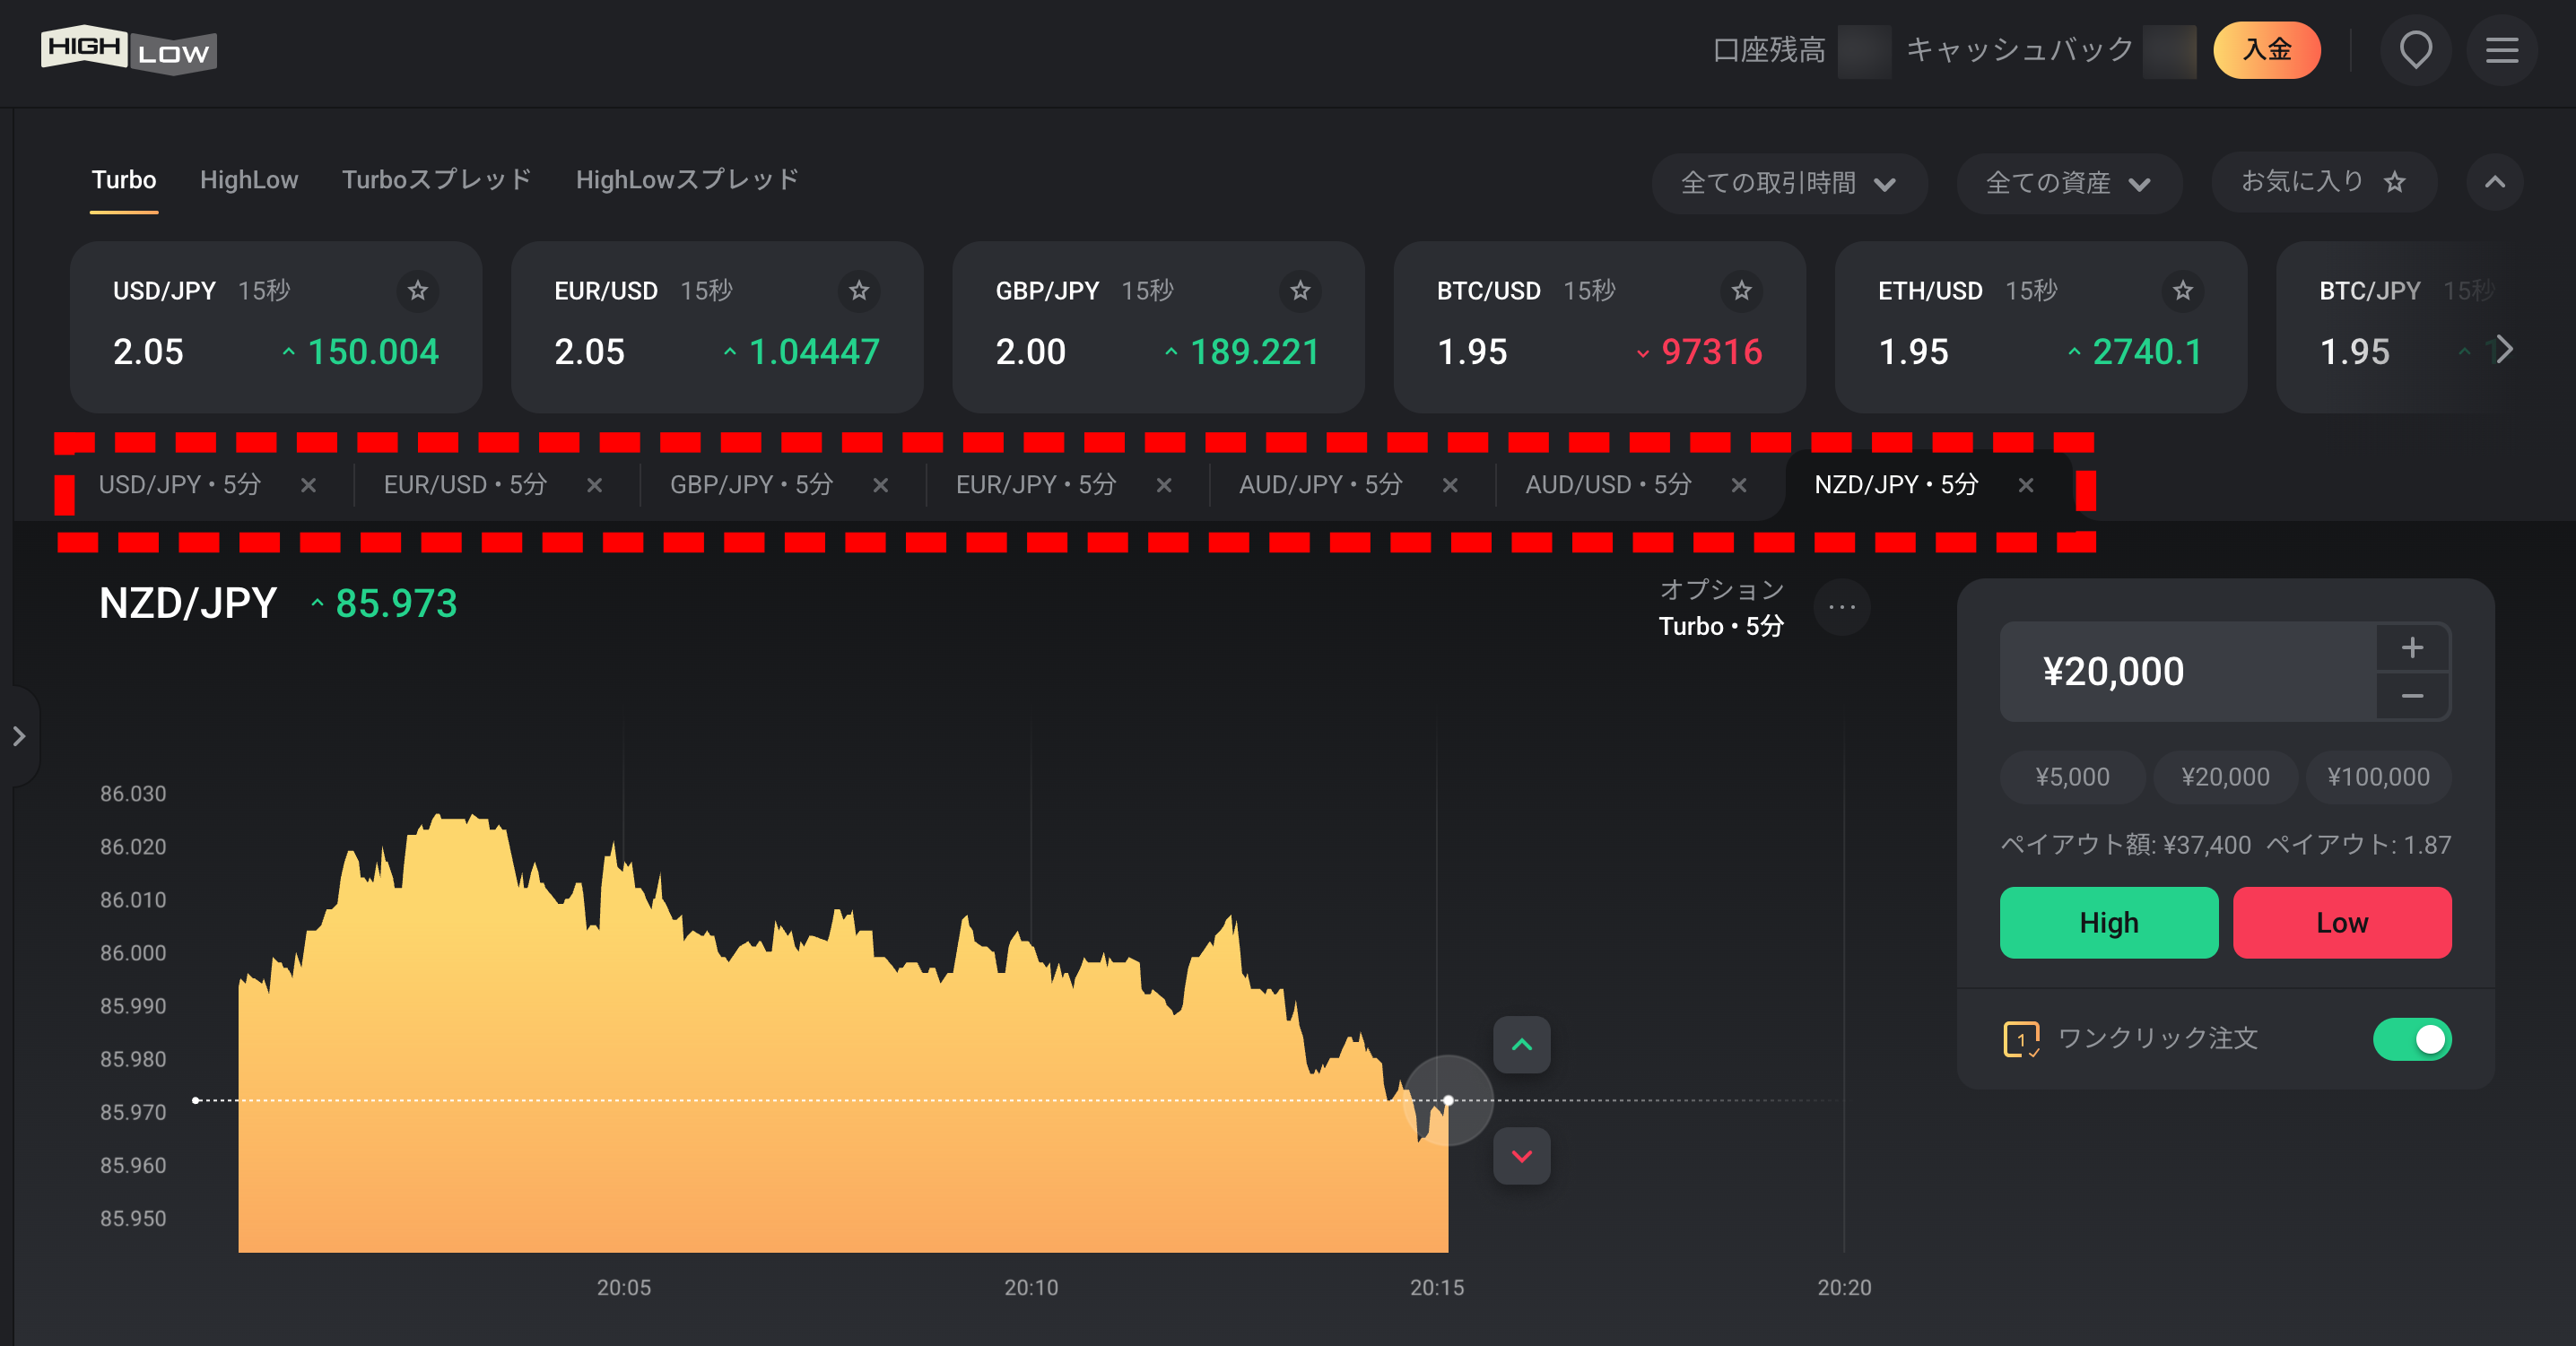The image size is (2576, 1346).
Task: Close the GBP/JPY・5分 tab
Action: pos(880,485)
